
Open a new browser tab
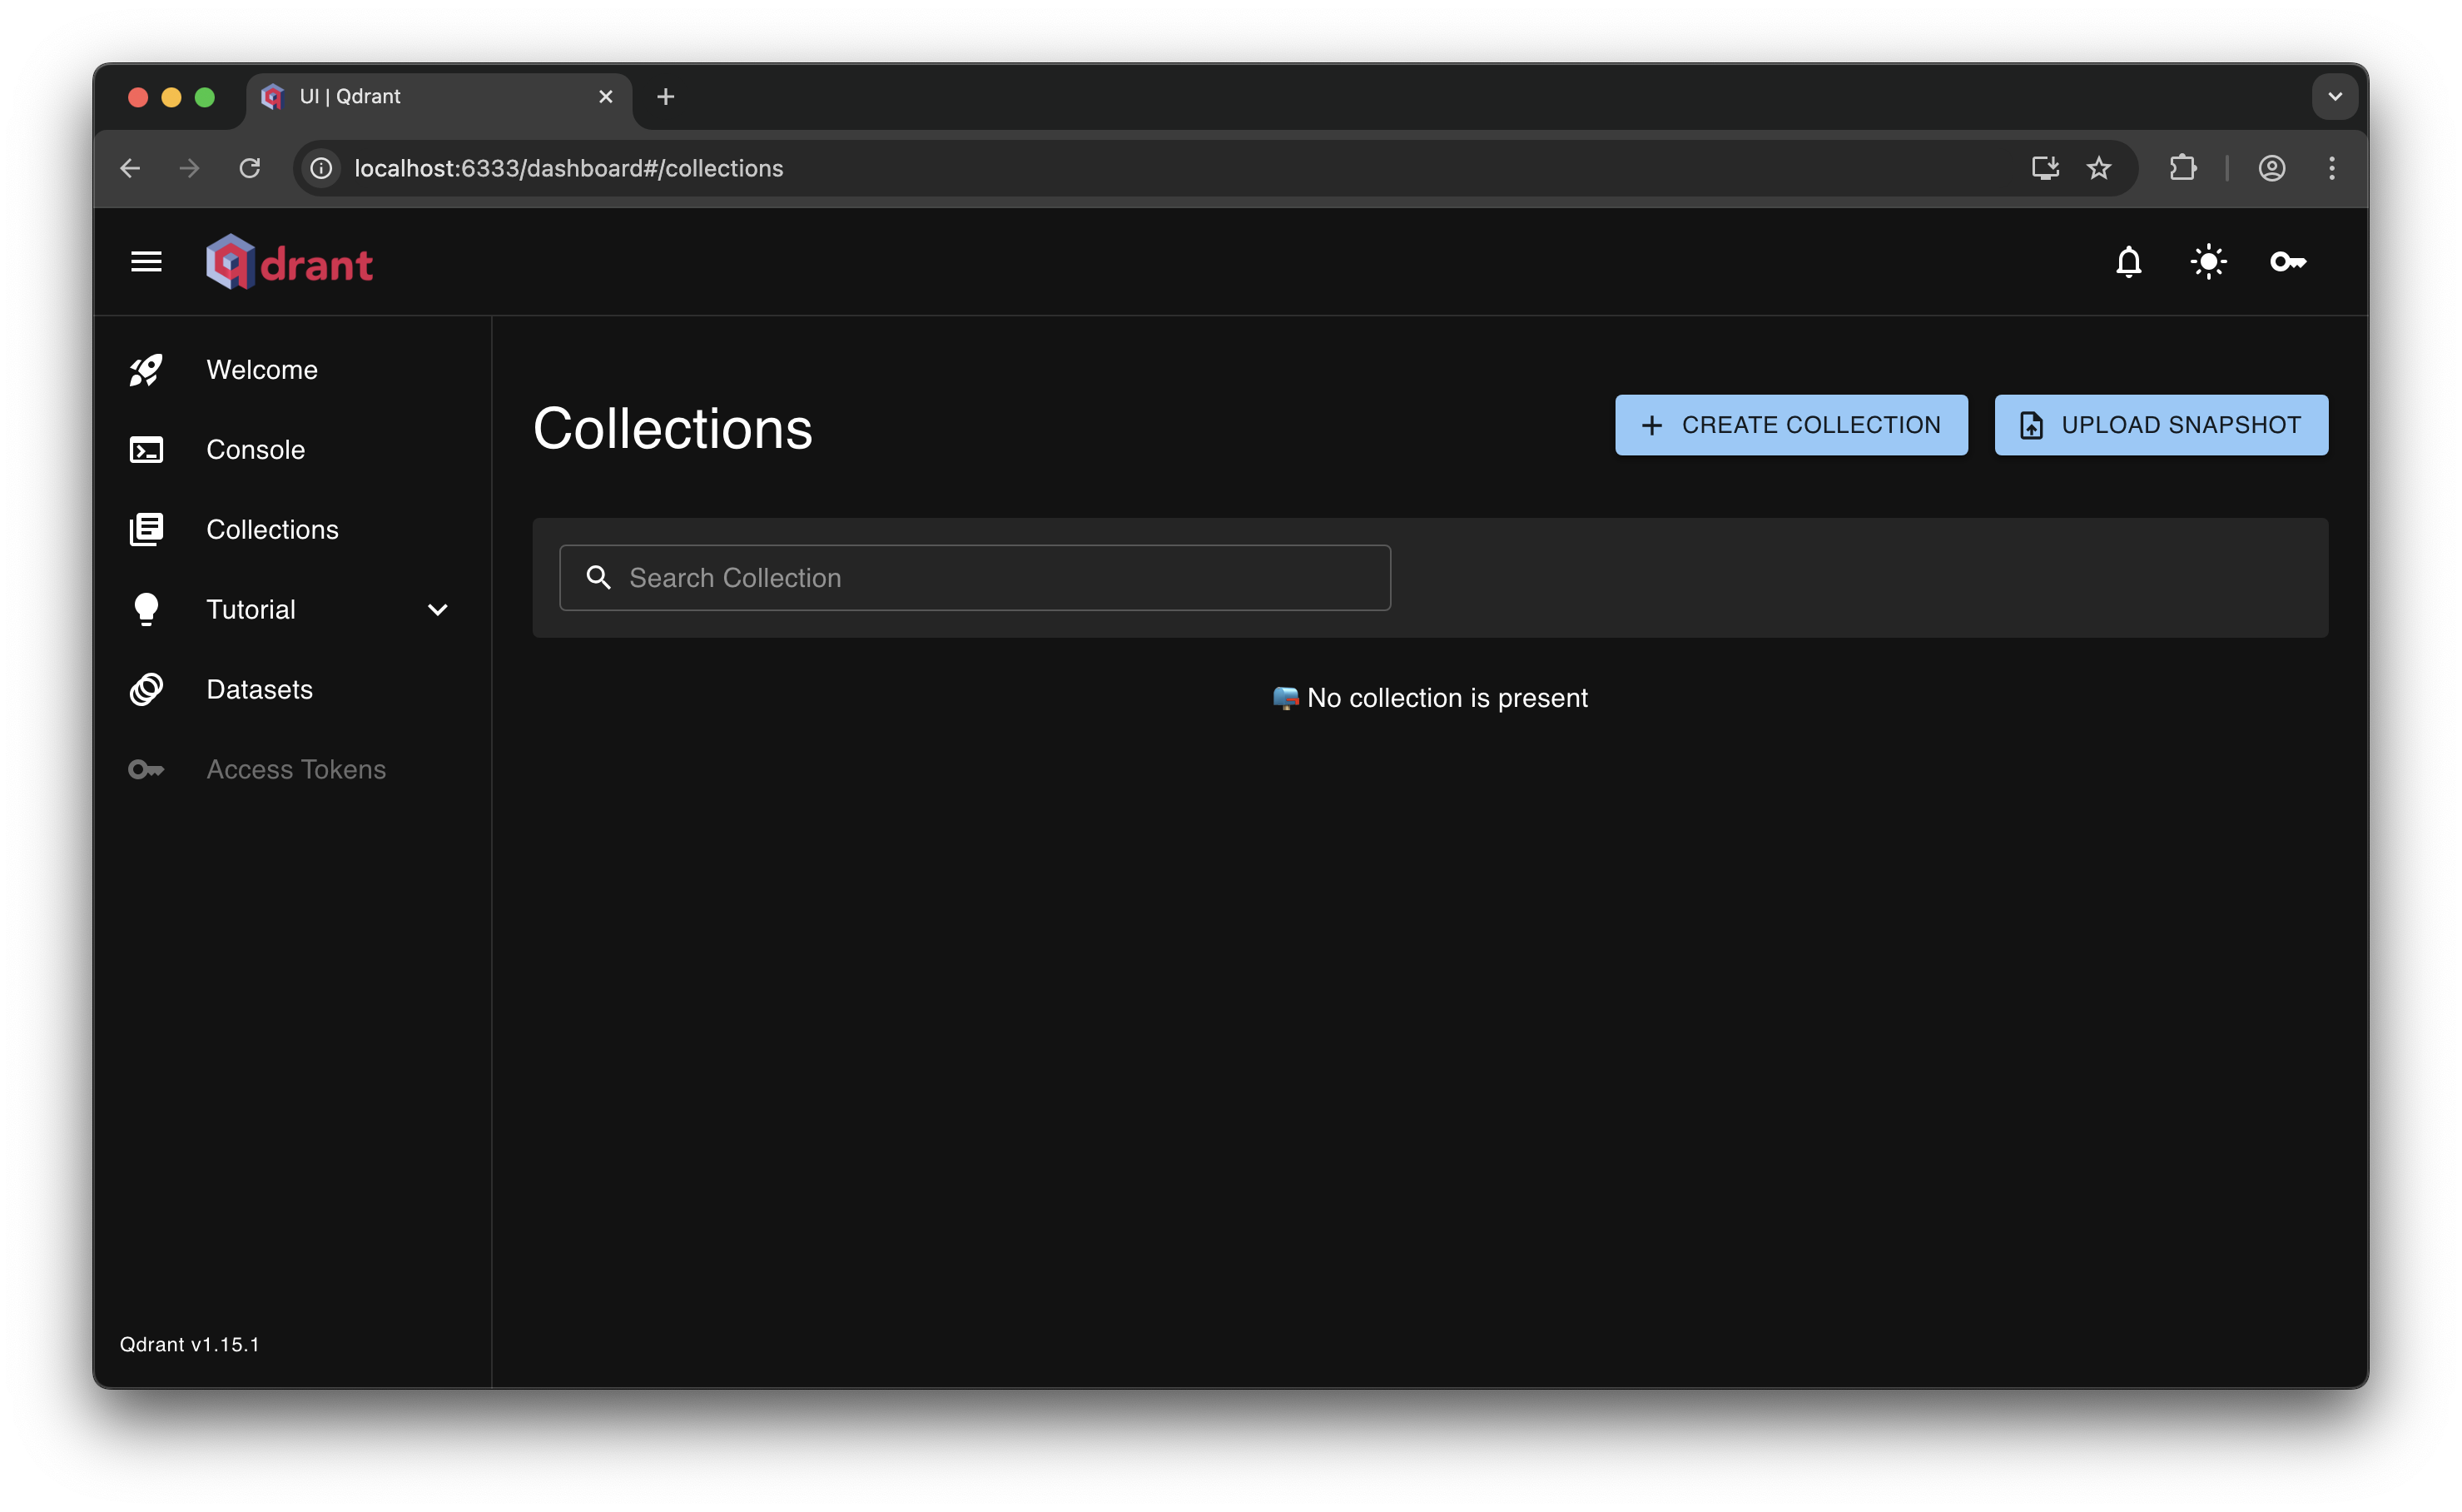pyautogui.click(x=666, y=97)
